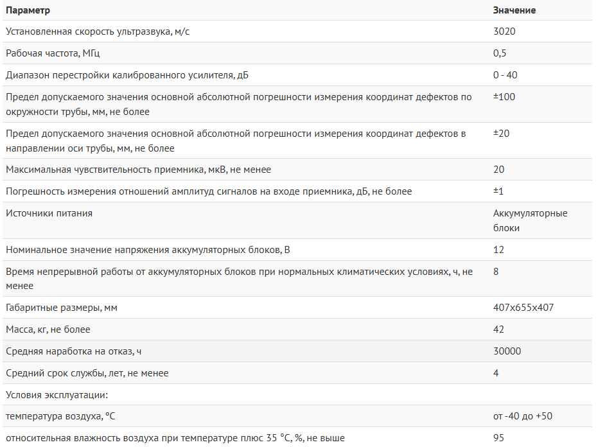The height and width of the screenshot is (447, 598).
Task: Click the working frequency value 0,5
Action: pos(500,53)
